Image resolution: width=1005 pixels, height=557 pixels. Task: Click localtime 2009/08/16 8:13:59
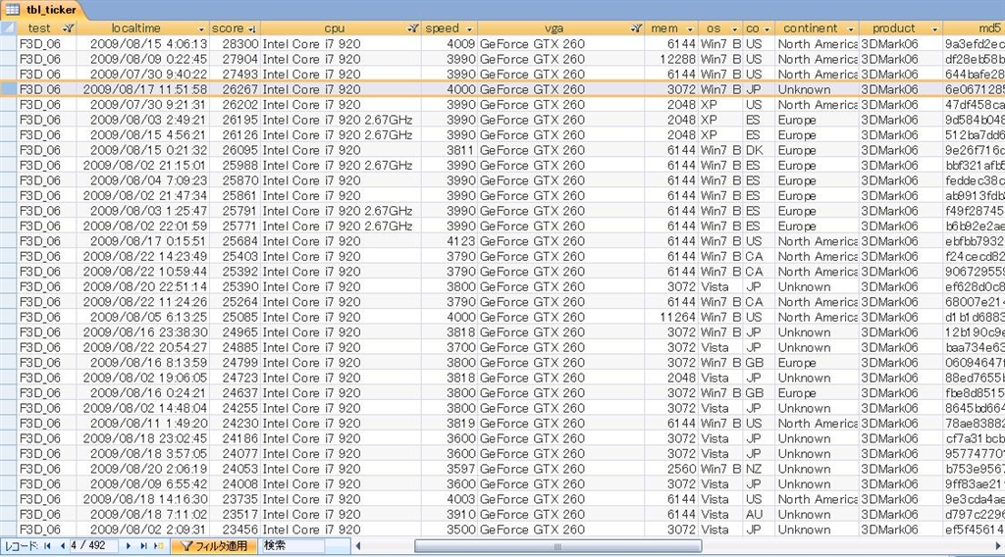(143, 363)
